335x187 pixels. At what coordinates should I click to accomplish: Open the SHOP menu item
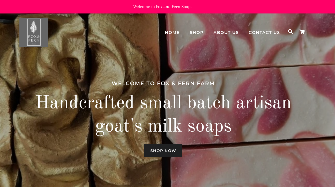[x=197, y=33]
